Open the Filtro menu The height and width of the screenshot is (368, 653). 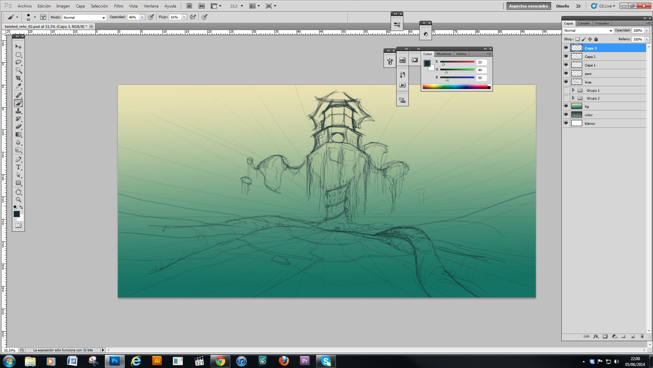119,6
